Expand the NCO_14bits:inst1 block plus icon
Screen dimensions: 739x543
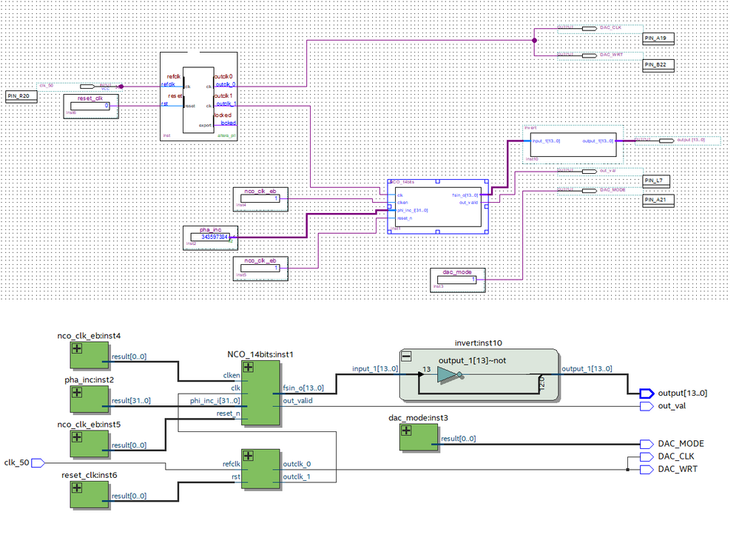click(248, 367)
